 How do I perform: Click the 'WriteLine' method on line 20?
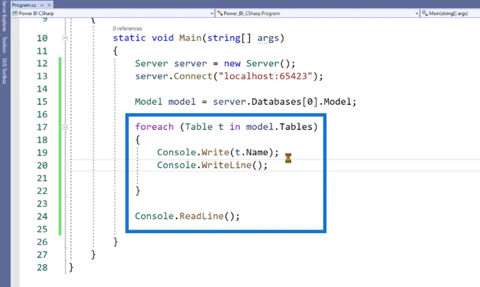pyautogui.click(x=226, y=165)
